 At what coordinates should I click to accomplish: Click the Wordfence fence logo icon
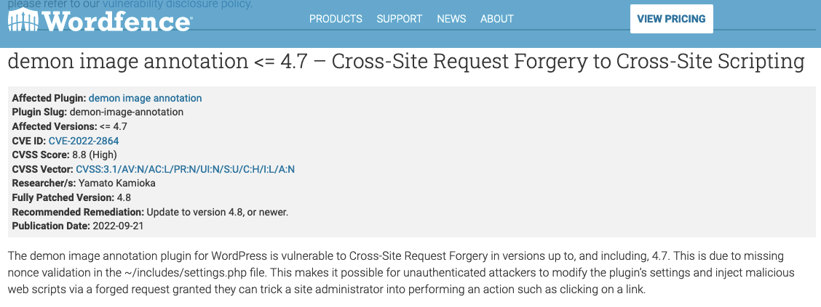23,20
